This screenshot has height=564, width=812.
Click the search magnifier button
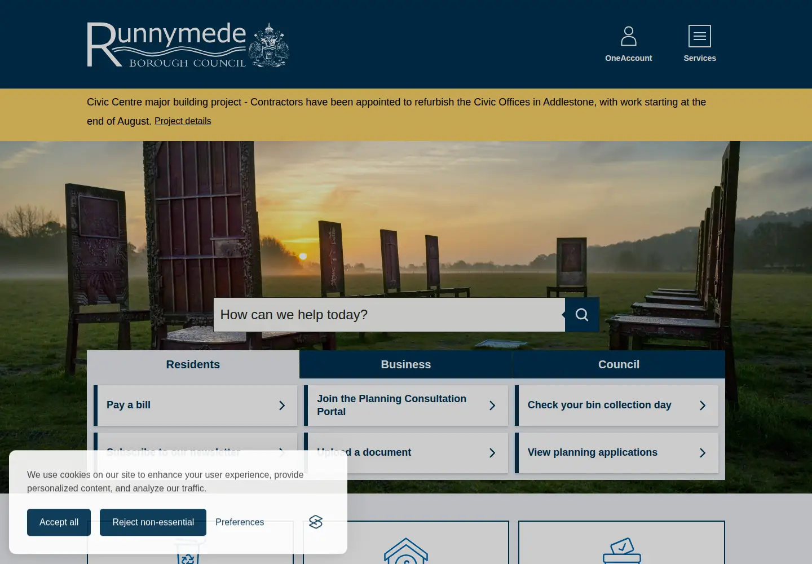(x=582, y=315)
